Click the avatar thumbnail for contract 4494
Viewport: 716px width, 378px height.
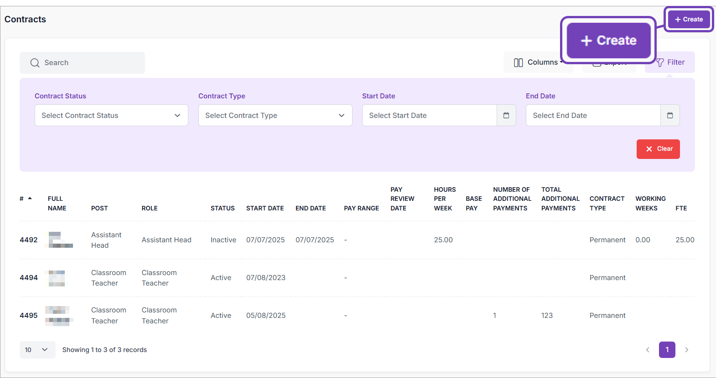click(57, 278)
